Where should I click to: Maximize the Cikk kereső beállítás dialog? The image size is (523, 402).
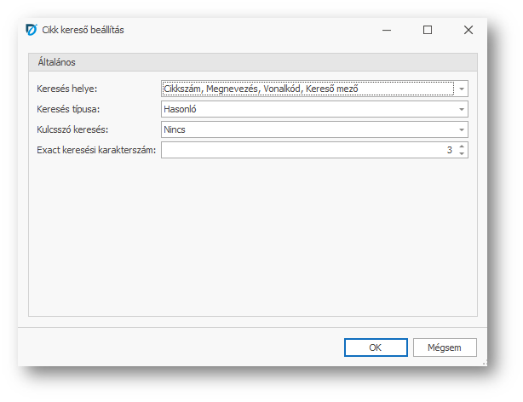pos(428,30)
